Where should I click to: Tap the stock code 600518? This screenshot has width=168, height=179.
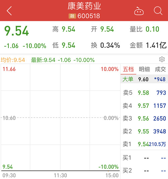[x=89, y=16]
